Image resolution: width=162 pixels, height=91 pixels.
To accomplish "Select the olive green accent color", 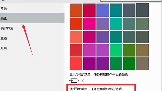I will click(129, 50).
